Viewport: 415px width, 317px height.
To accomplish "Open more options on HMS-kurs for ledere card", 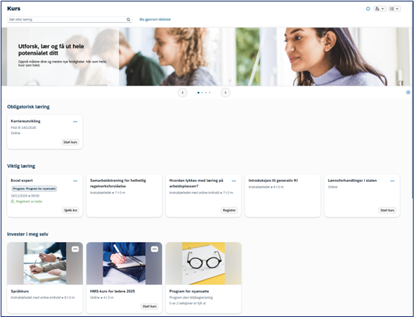I will tap(154, 249).
